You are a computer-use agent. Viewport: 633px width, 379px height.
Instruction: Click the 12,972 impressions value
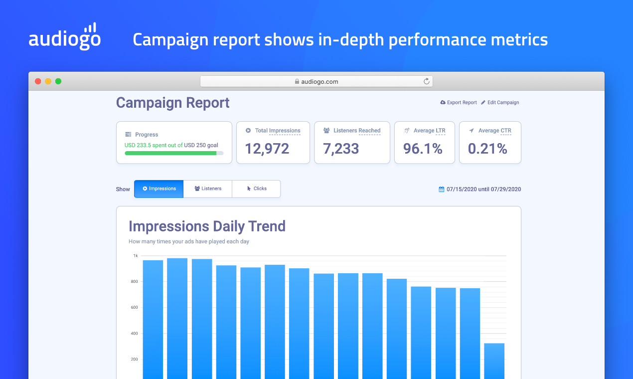267,149
